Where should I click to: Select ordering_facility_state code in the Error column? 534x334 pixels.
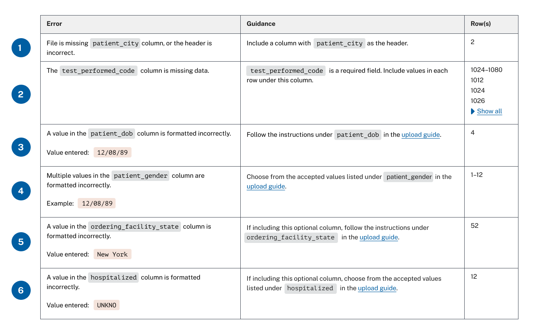click(x=135, y=227)
